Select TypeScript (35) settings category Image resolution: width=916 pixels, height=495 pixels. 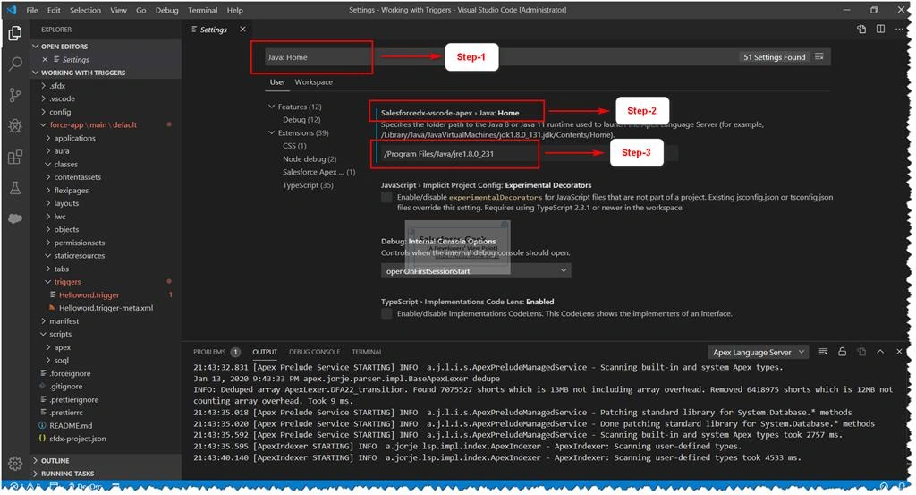pos(308,185)
